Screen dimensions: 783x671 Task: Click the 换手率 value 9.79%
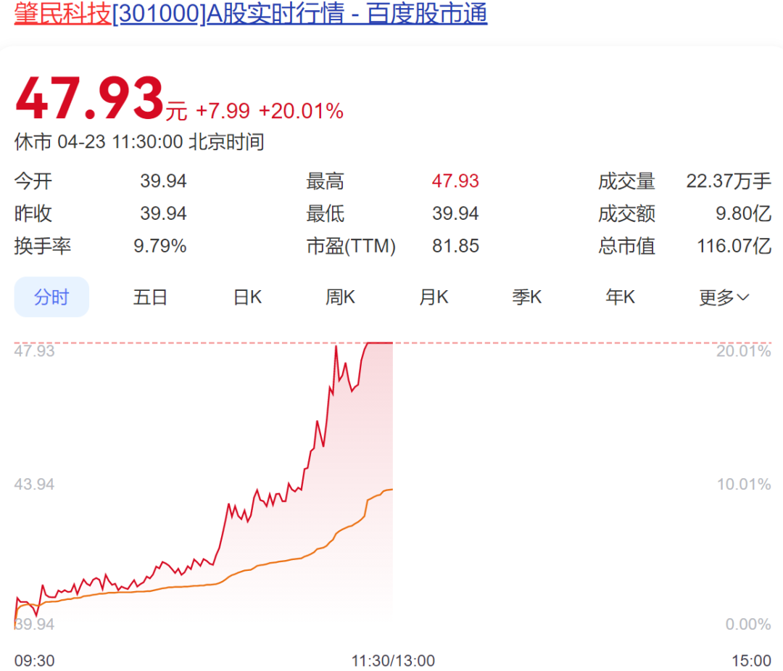pos(159,246)
